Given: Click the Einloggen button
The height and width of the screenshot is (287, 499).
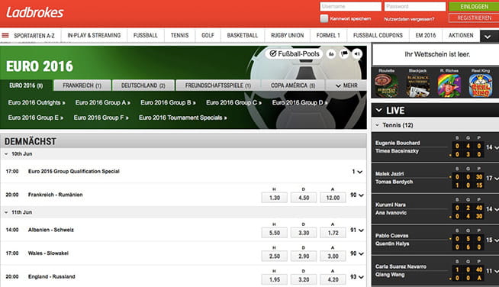Looking at the screenshot, I should tap(474, 7).
